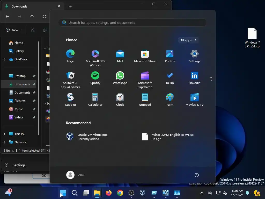Open the Clock app
Screen dimensions: 265x199
120,100
